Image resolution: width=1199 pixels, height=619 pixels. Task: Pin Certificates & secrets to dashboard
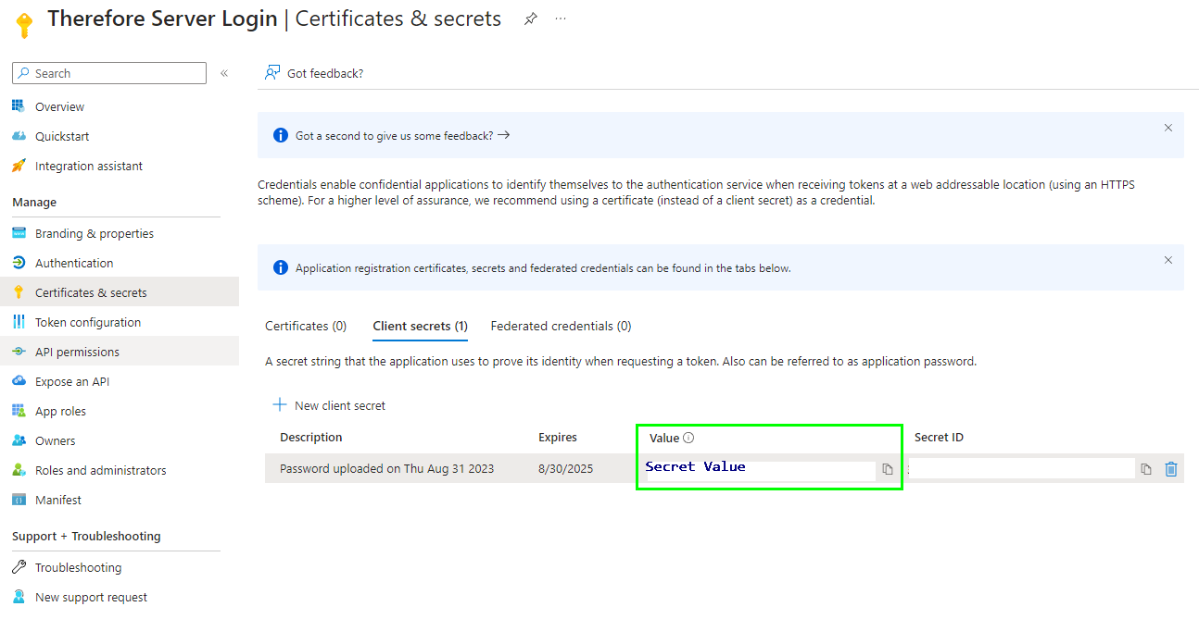pyautogui.click(x=530, y=18)
